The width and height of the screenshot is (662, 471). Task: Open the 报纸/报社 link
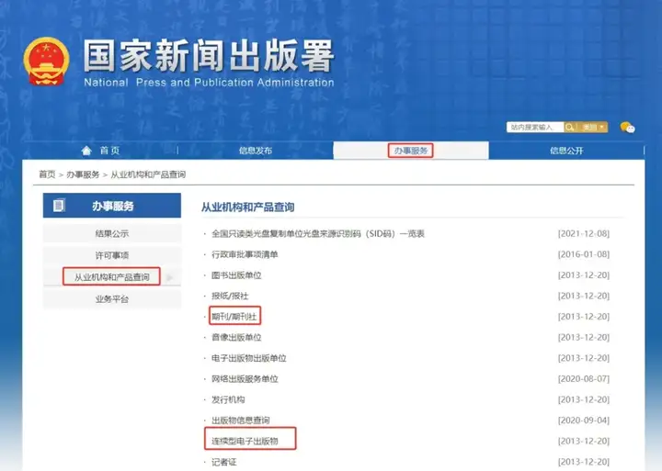point(230,296)
